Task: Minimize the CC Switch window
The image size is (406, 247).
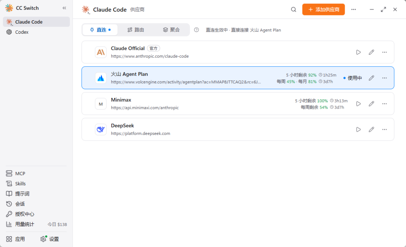Action: [x=371, y=9]
